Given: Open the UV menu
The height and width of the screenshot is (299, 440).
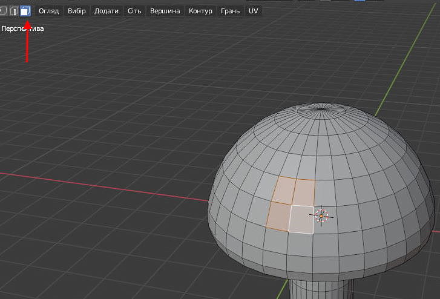Looking at the screenshot, I should click(254, 11).
